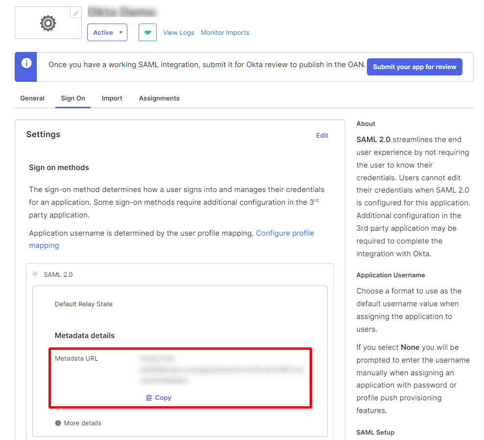
Task: Select the Sign On tab
Action: (x=73, y=98)
